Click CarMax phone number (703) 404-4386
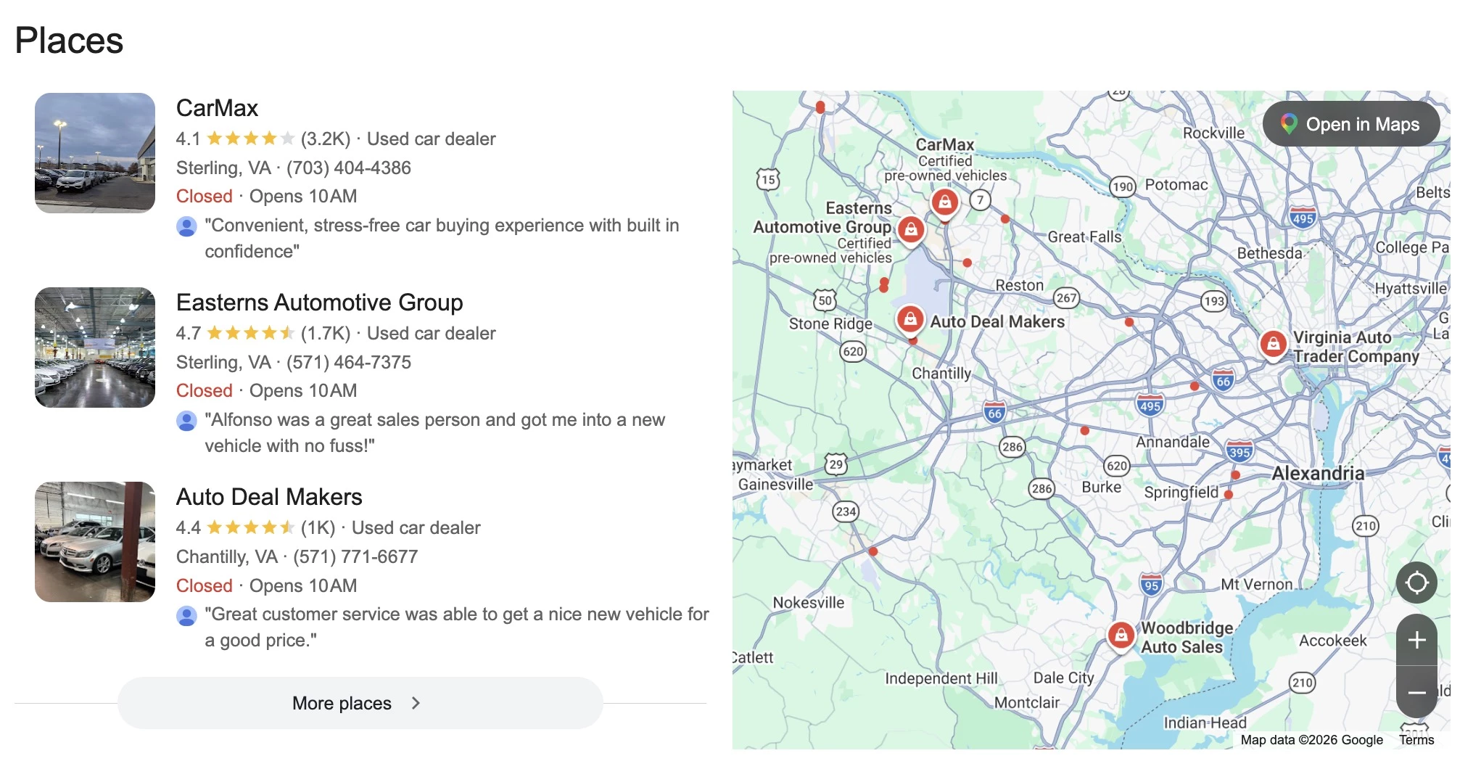This screenshot has width=1481, height=769. (349, 168)
